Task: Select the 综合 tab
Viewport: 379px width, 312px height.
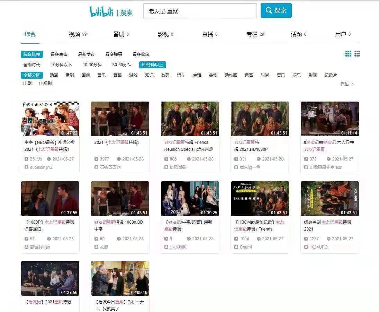Action: (x=30, y=34)
